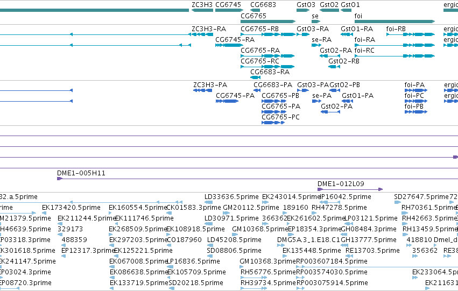Select the GH13777.5prime EST label

click(x=369, y=240)
